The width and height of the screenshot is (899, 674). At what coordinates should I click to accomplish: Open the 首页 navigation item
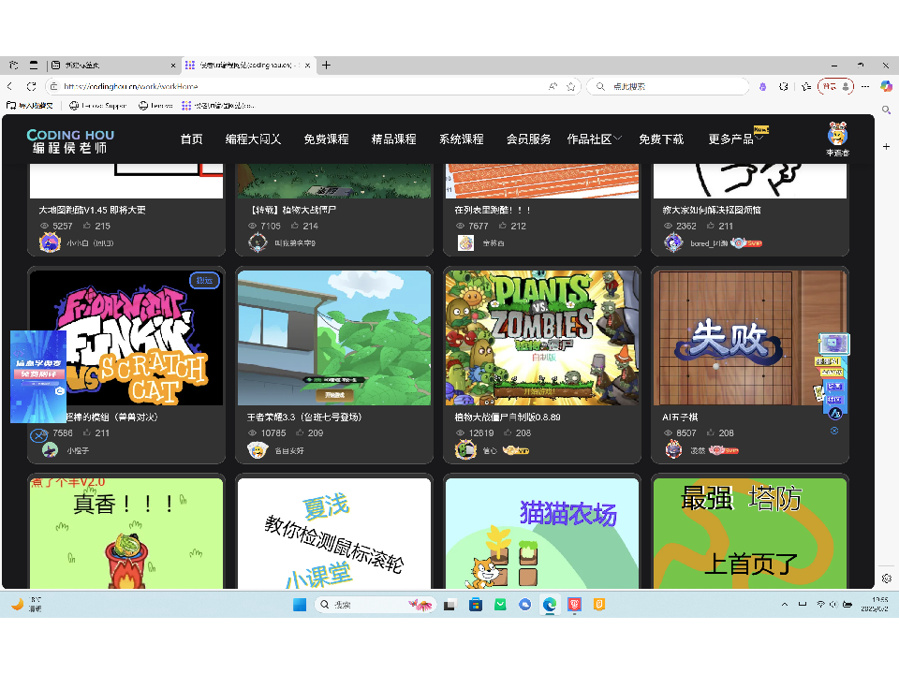[191, 139]
